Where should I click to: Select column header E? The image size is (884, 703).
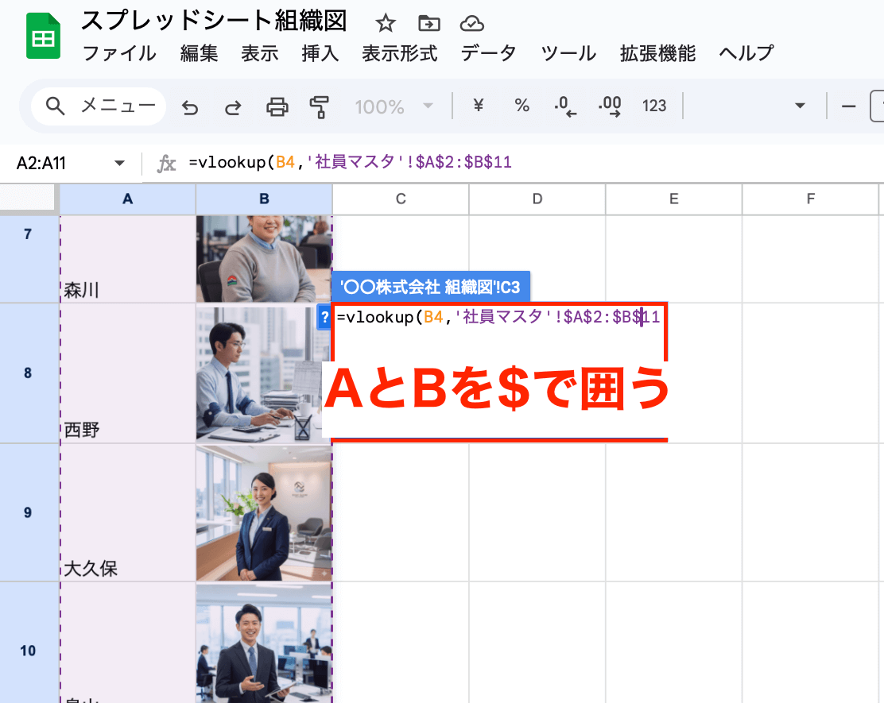coord(673,199)
